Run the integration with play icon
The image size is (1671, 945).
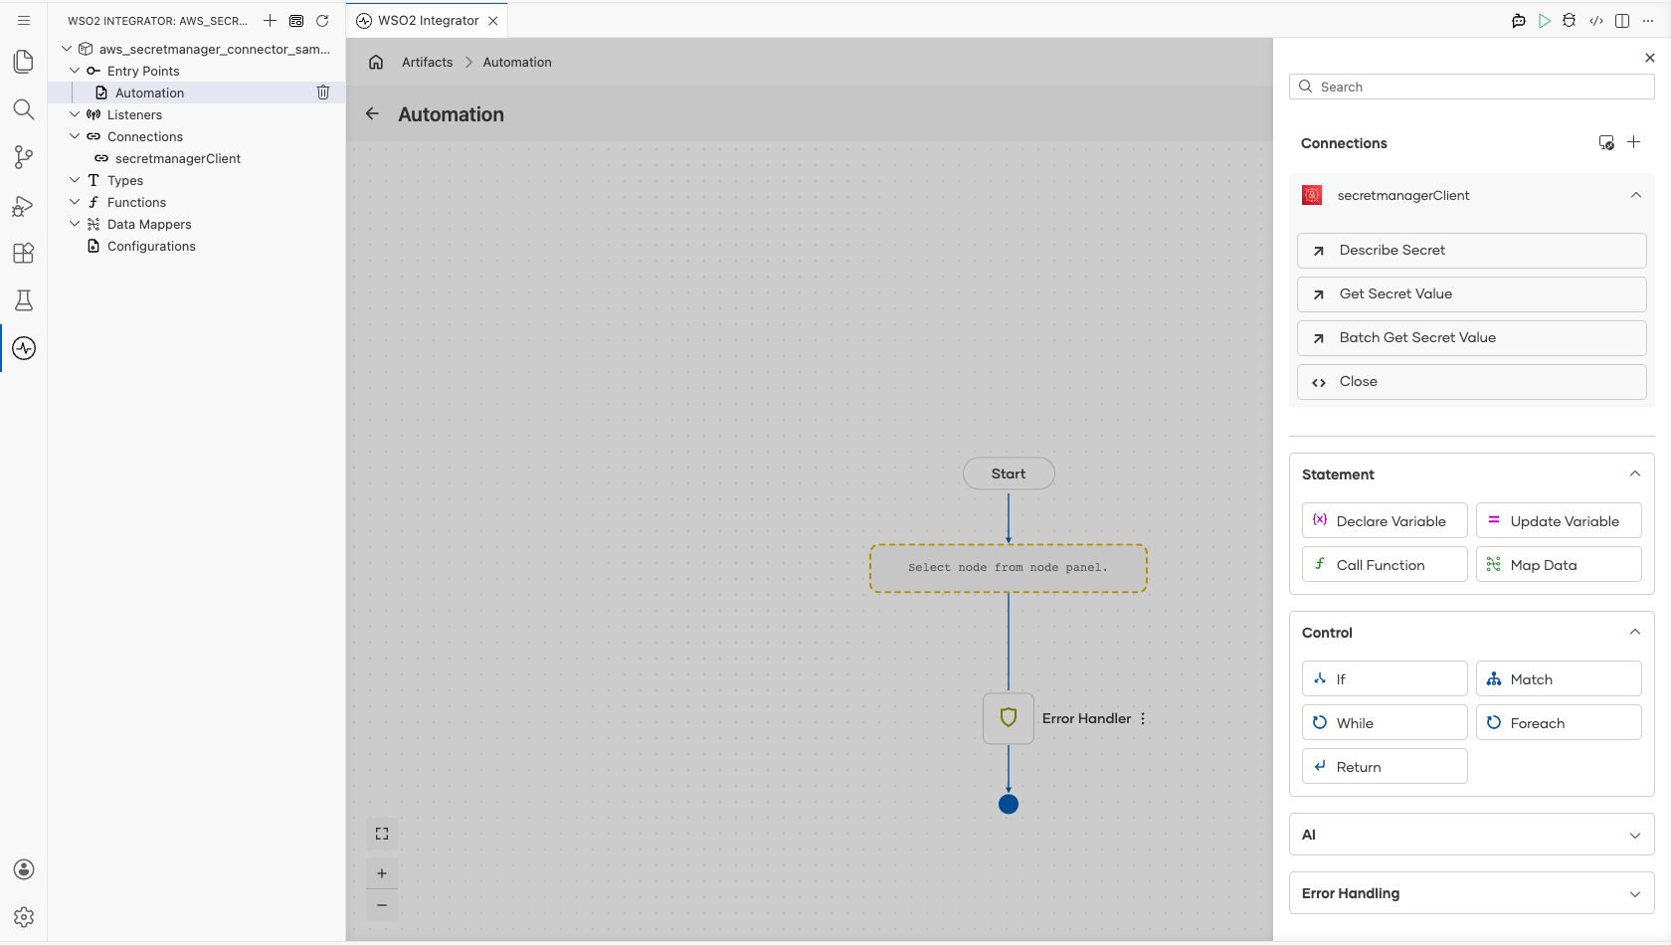tap(1544, 21)
